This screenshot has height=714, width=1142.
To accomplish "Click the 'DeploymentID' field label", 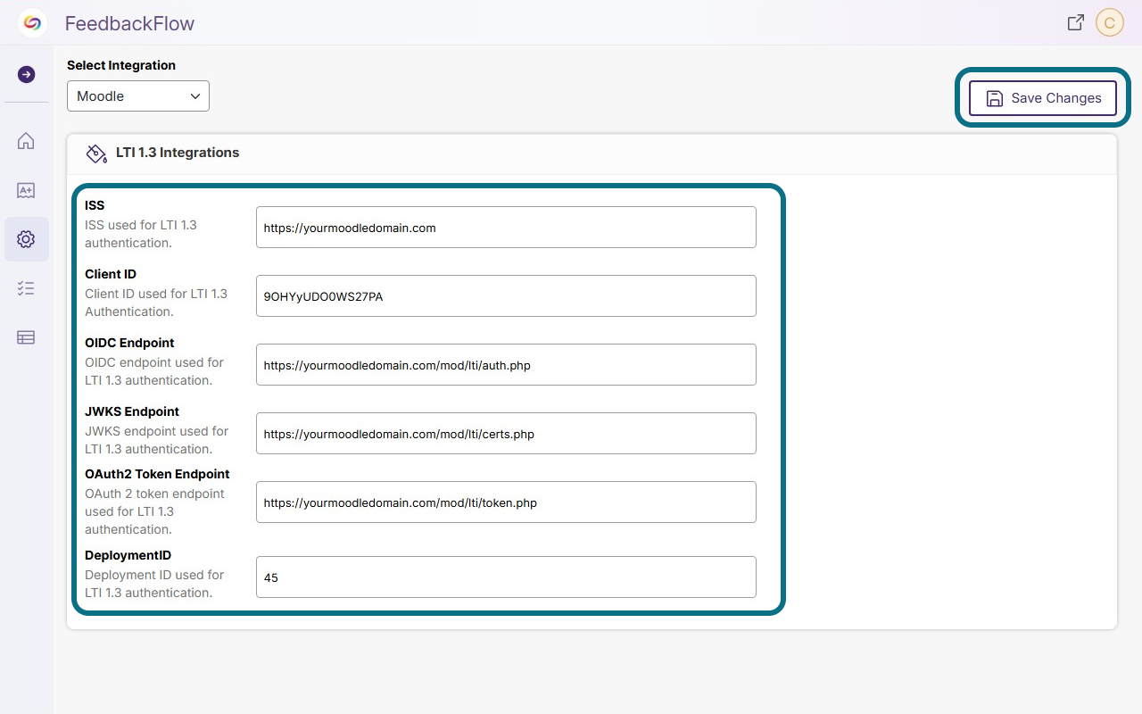I will pyautogui.click(x=128, y=555).
